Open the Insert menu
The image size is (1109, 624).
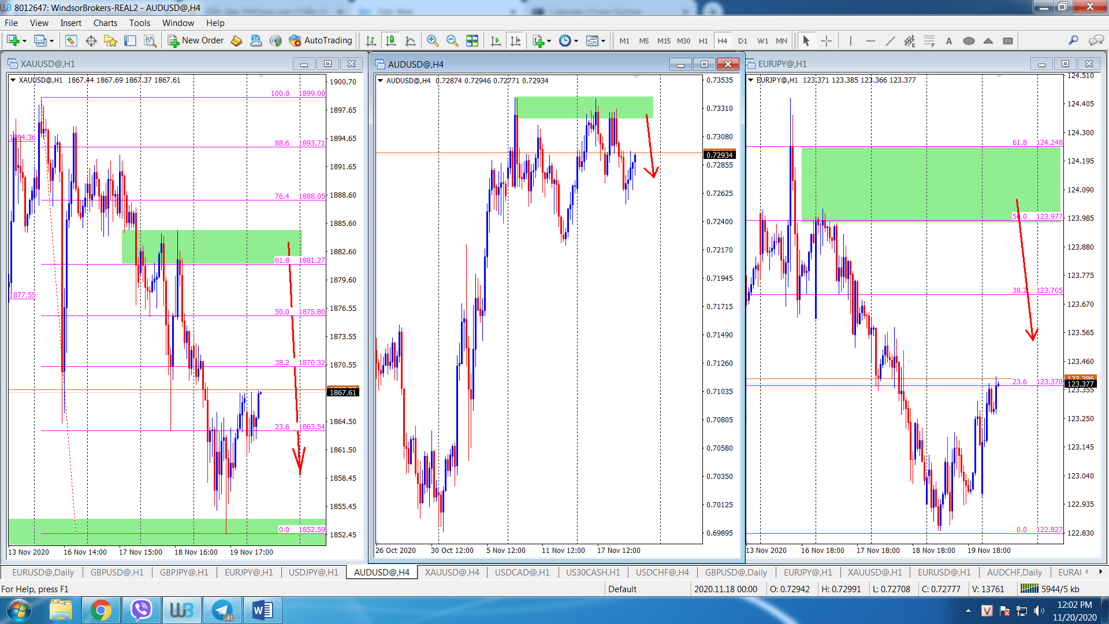70,23
